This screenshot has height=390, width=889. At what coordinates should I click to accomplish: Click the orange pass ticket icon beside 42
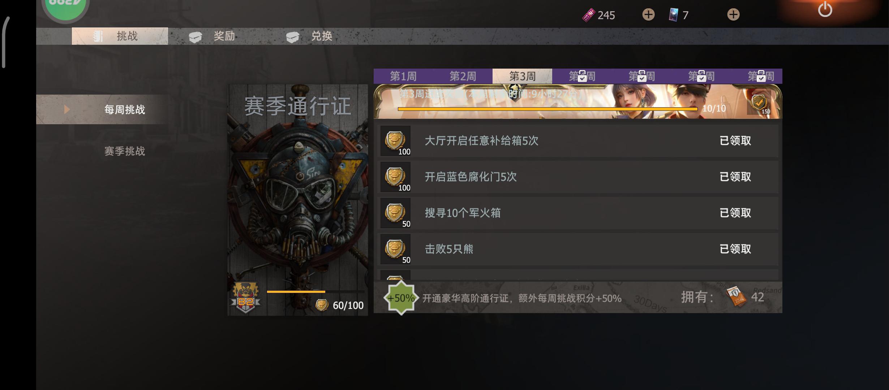coord(736,297)
